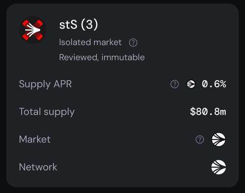This screenshot has width=245, height=193.
Task: Select the Isolated market label
Action: (x=90, y=43)
